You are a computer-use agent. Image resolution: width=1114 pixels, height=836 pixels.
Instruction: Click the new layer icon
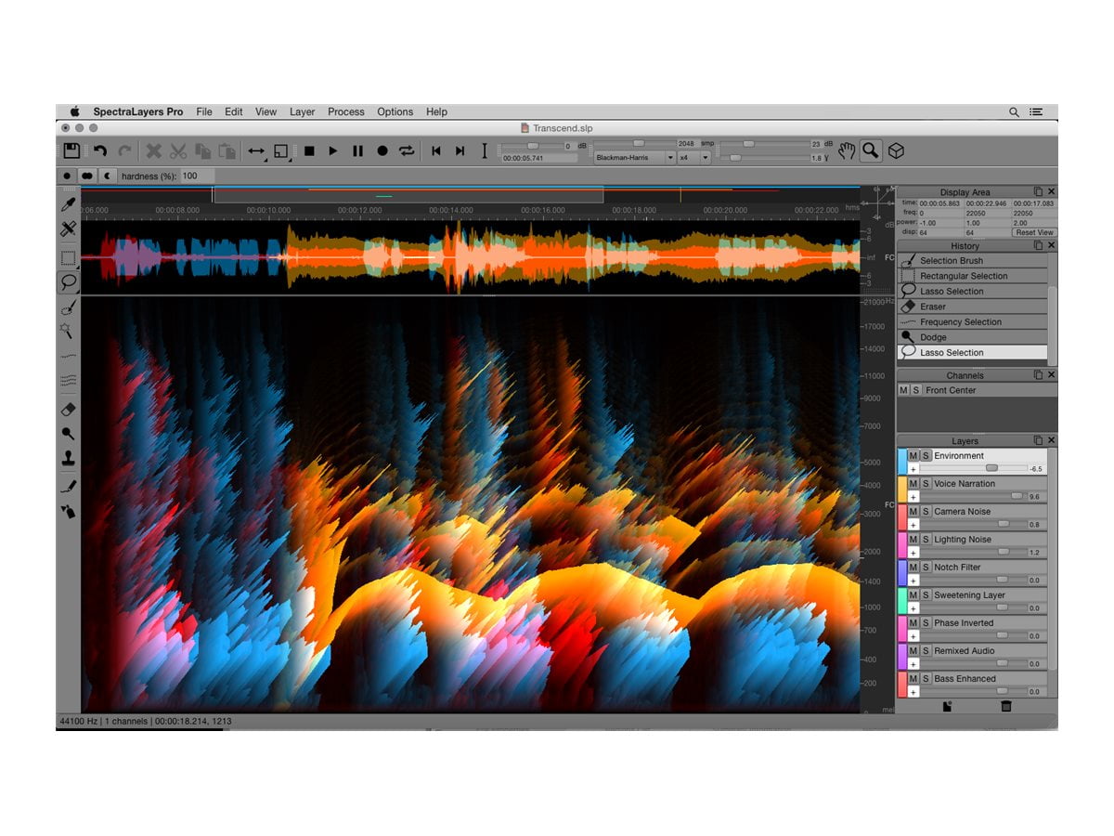click(947, 707)
